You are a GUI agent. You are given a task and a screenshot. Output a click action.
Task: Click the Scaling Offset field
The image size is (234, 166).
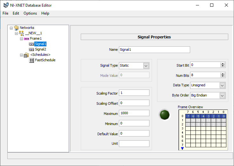point(134,103)
